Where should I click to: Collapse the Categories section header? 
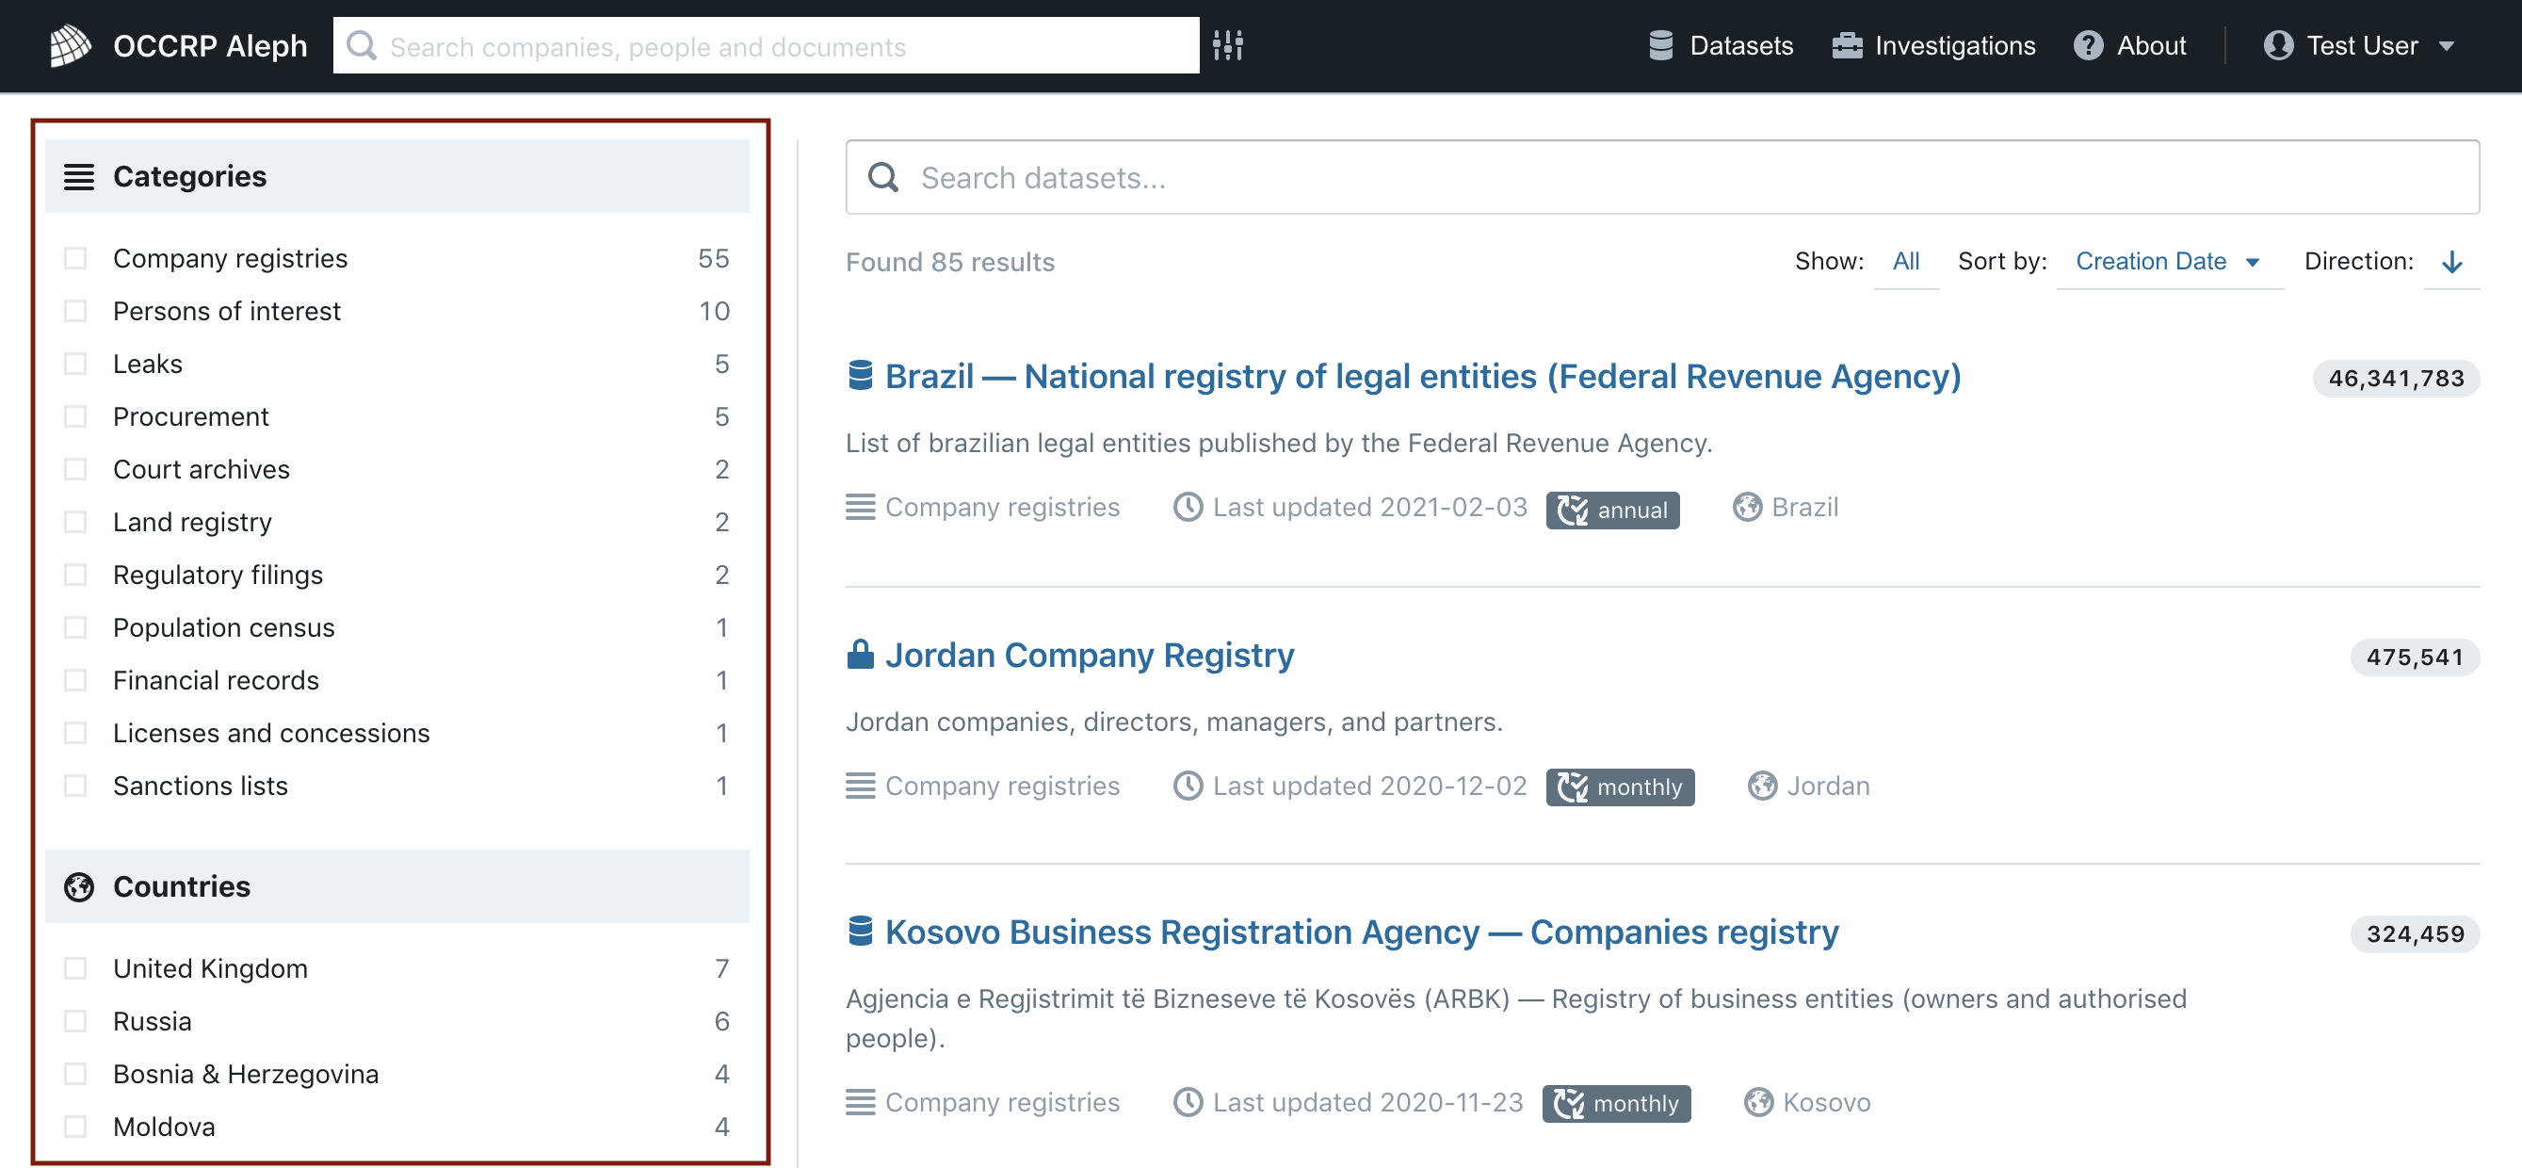click(396, 176)
